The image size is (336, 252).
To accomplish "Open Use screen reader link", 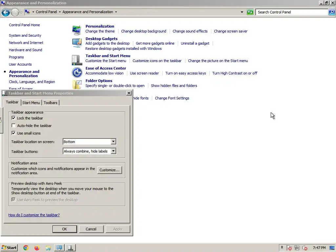I will (144, 73).
